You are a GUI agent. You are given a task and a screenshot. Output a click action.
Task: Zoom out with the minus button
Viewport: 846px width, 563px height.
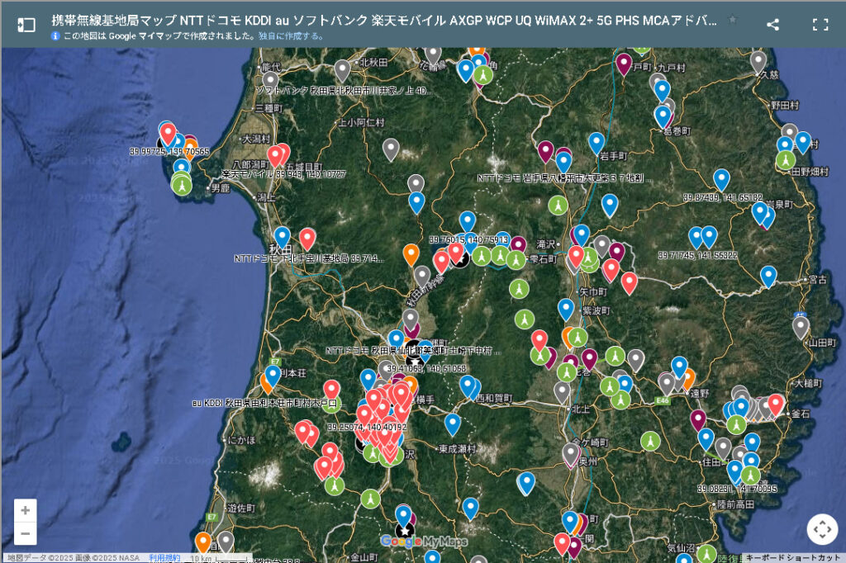26,534
